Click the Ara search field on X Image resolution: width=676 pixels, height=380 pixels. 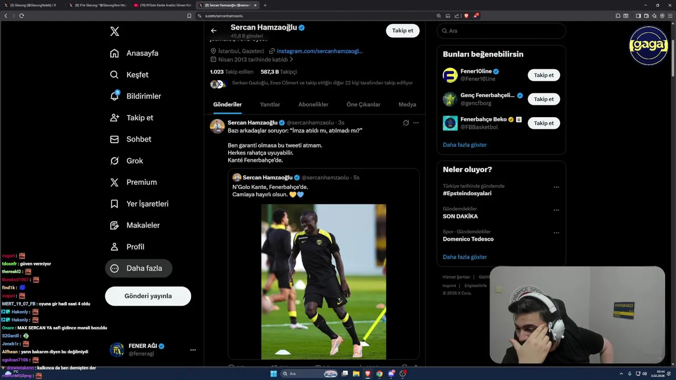(501, 31)
